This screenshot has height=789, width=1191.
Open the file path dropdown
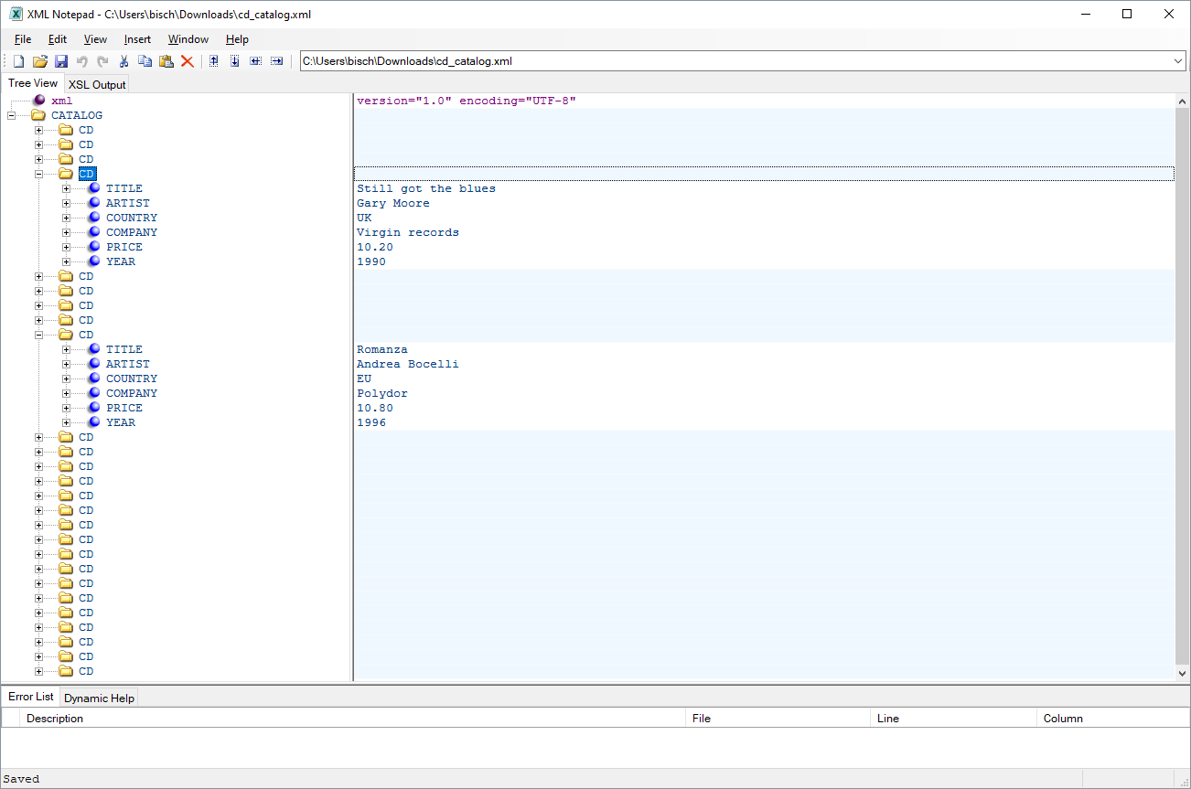[x=1180, y=60]
